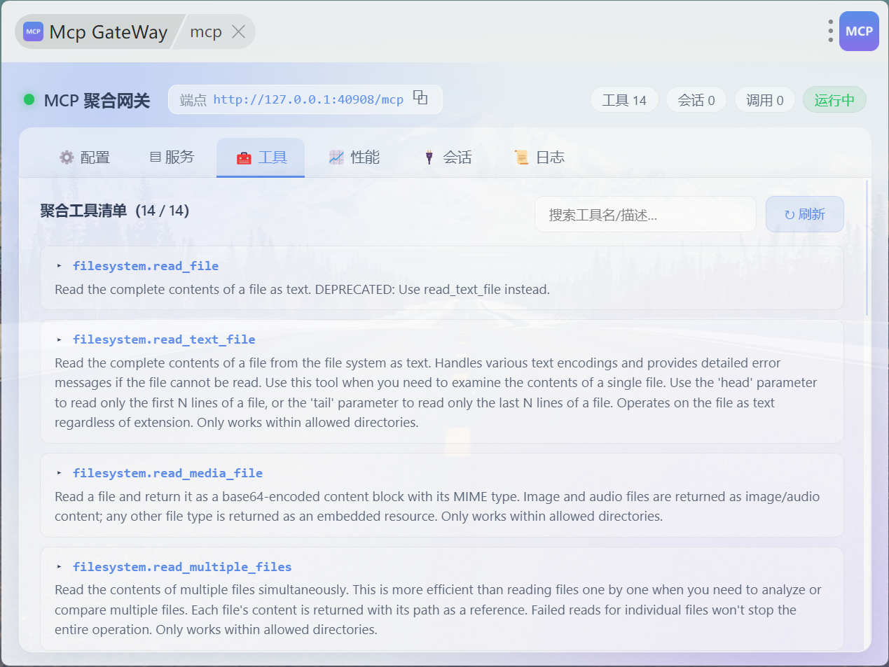Copy the endpoint URL
Image resolution: width=889 pixels, height=667 pixels.
[x=420, y=97]
